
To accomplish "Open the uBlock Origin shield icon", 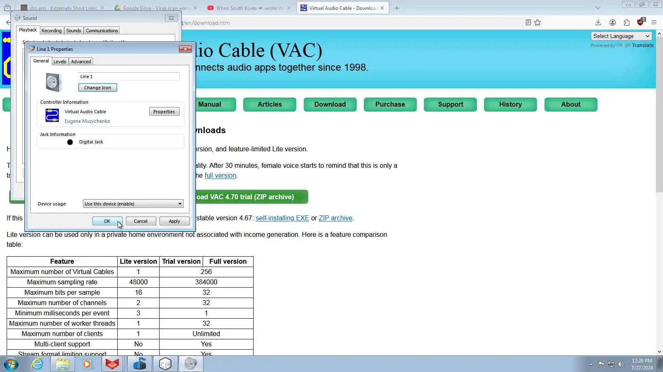I will 641,21.
